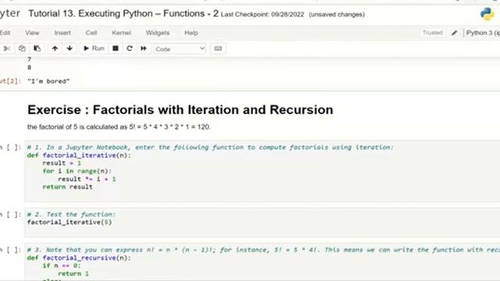The width and height of the screenshot is (500, 281).
Task: Click into the factorial_iterative definition cell
Action: [x=262, y=171]
